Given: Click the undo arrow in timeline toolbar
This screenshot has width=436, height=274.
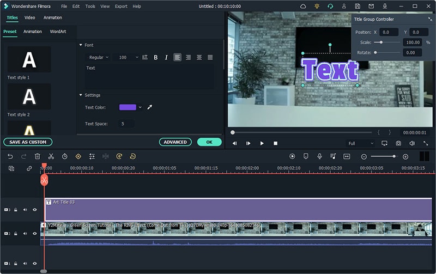Looking at the screenshot, I should [10, 156].
